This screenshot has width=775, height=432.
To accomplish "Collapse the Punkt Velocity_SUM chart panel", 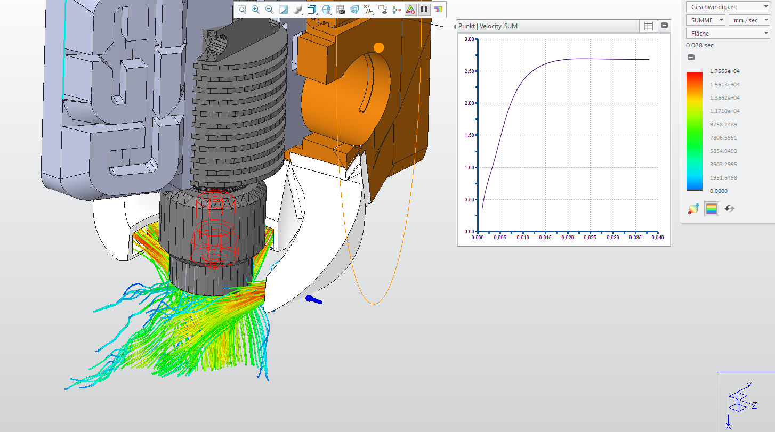I will pos(664,26).
